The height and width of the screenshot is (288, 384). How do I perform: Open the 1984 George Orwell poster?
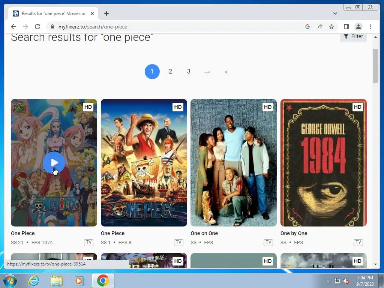point(324,163)
